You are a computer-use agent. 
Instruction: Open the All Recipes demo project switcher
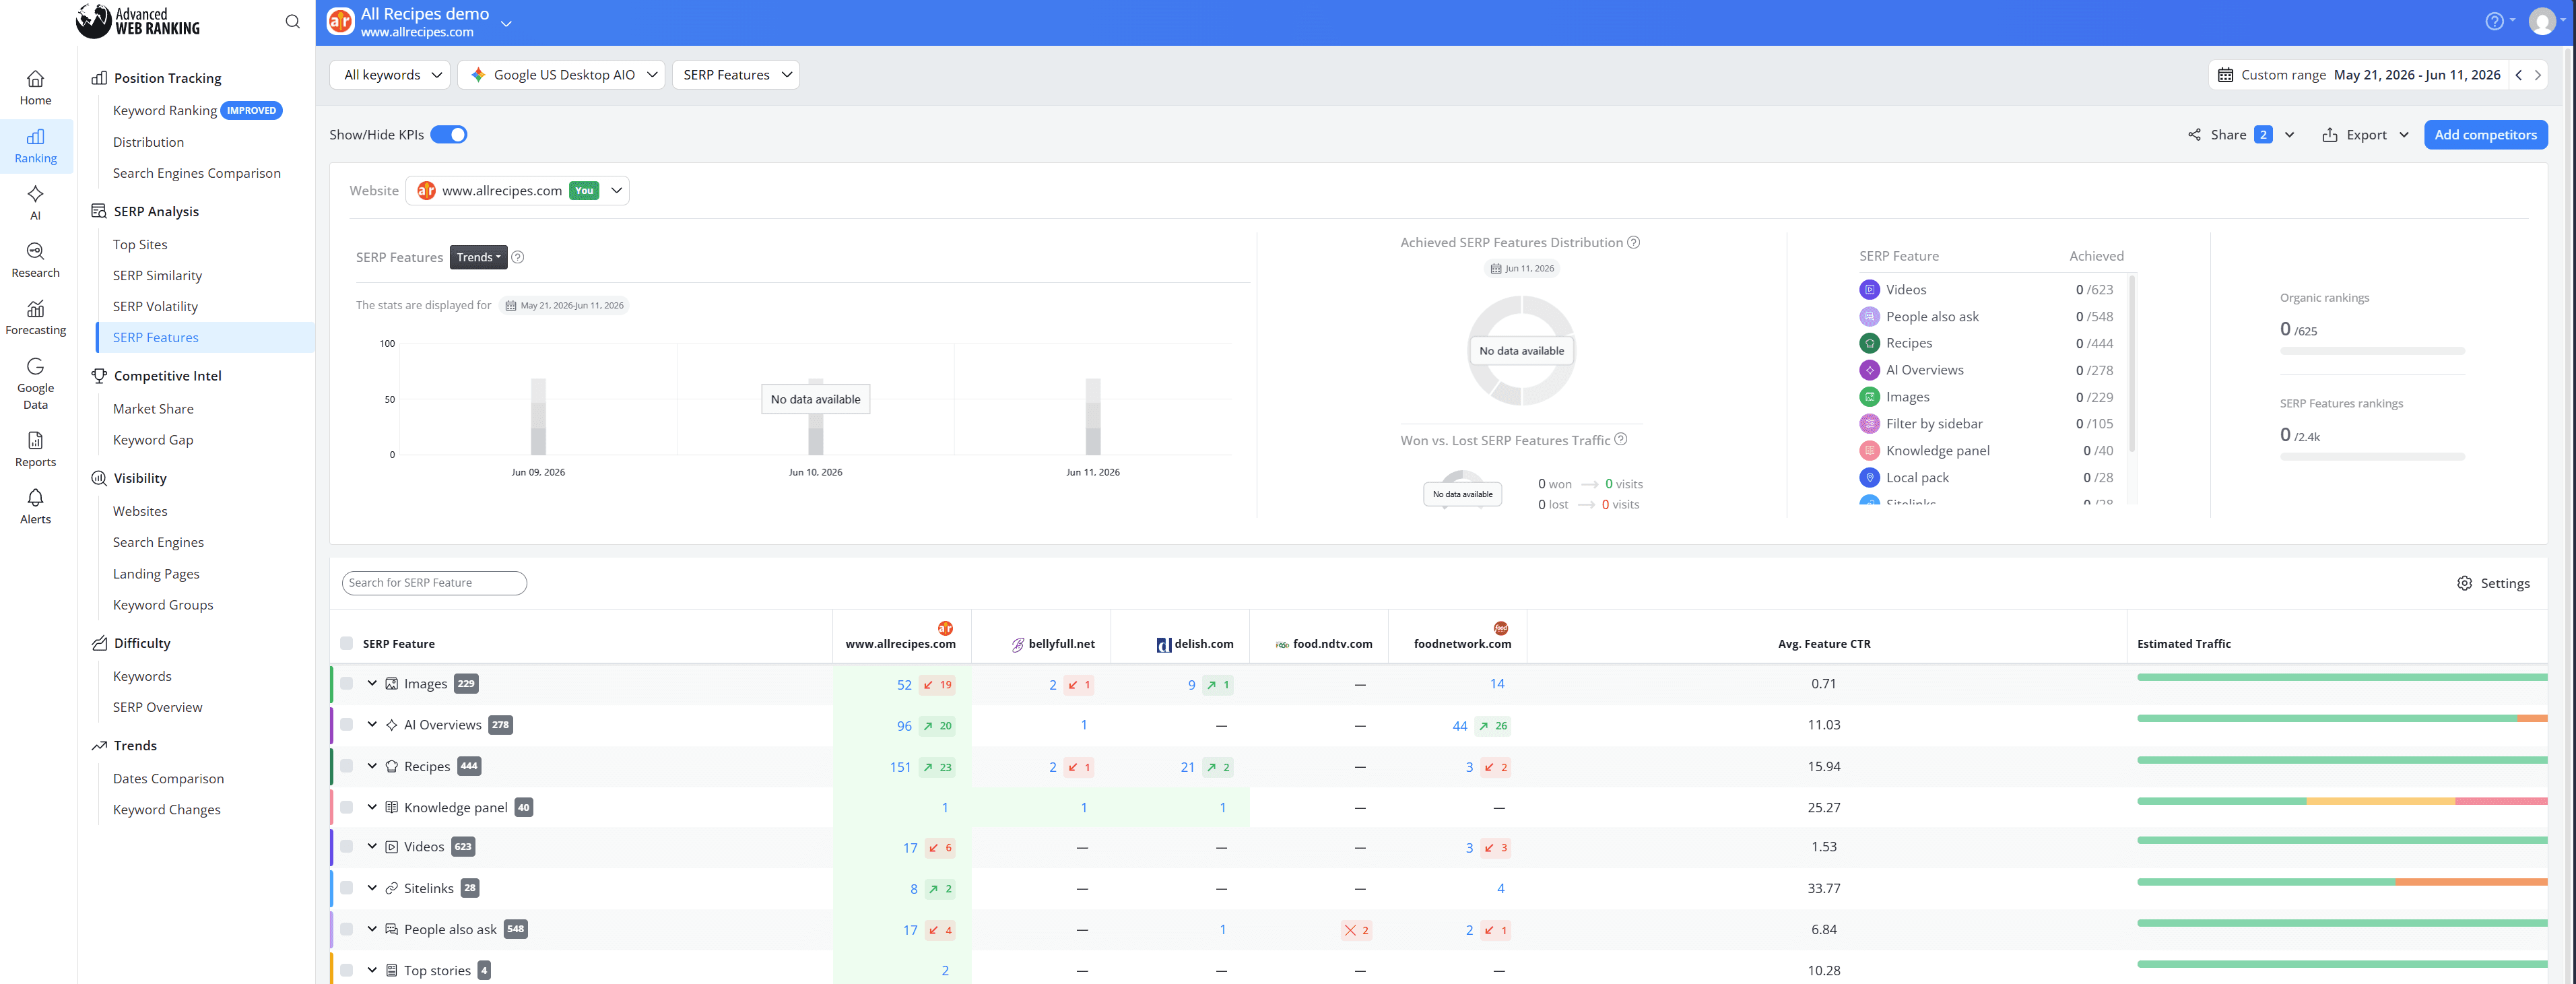[x=506, y=23]
